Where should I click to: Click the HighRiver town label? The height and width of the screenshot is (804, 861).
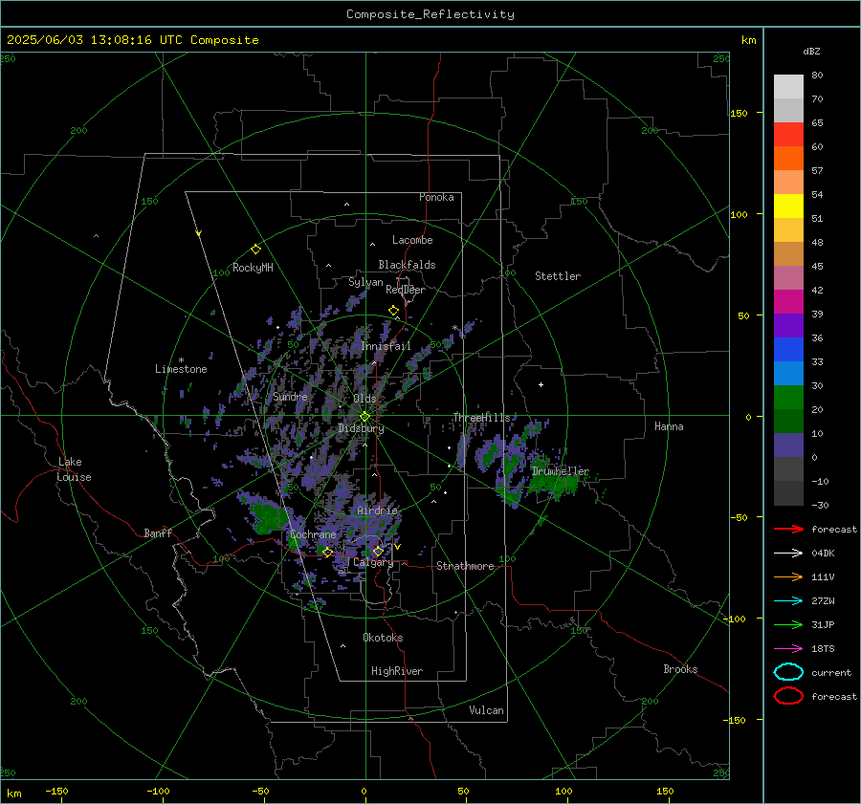pos(397,671)
